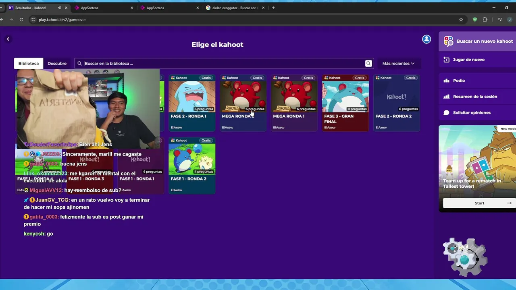Select the FASE 1 - RONDA 2 card

click(192, 165)
